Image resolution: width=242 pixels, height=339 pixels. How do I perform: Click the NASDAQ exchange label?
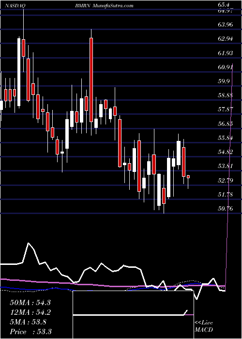(15, 6)
